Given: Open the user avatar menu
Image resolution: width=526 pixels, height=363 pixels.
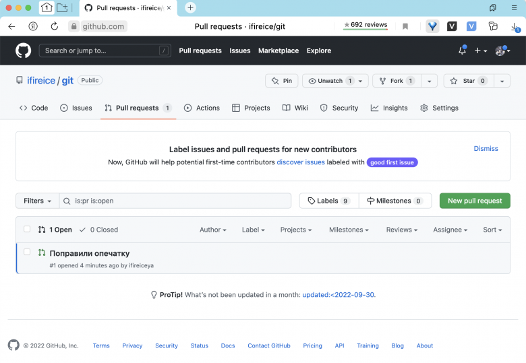Looking at the screenshot, I should pyautogui.click(x=502, y=51).
